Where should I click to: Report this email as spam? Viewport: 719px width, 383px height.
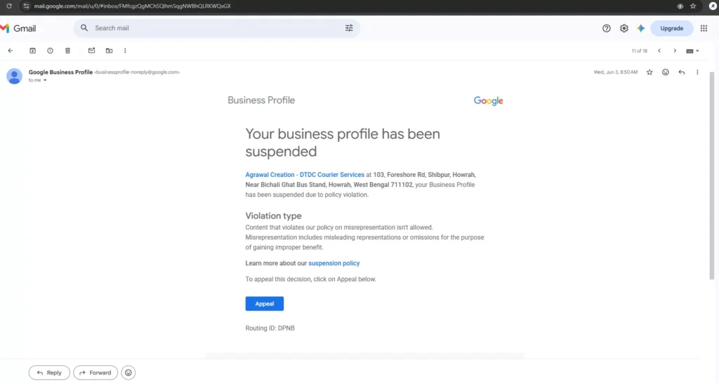coord(50,51)
